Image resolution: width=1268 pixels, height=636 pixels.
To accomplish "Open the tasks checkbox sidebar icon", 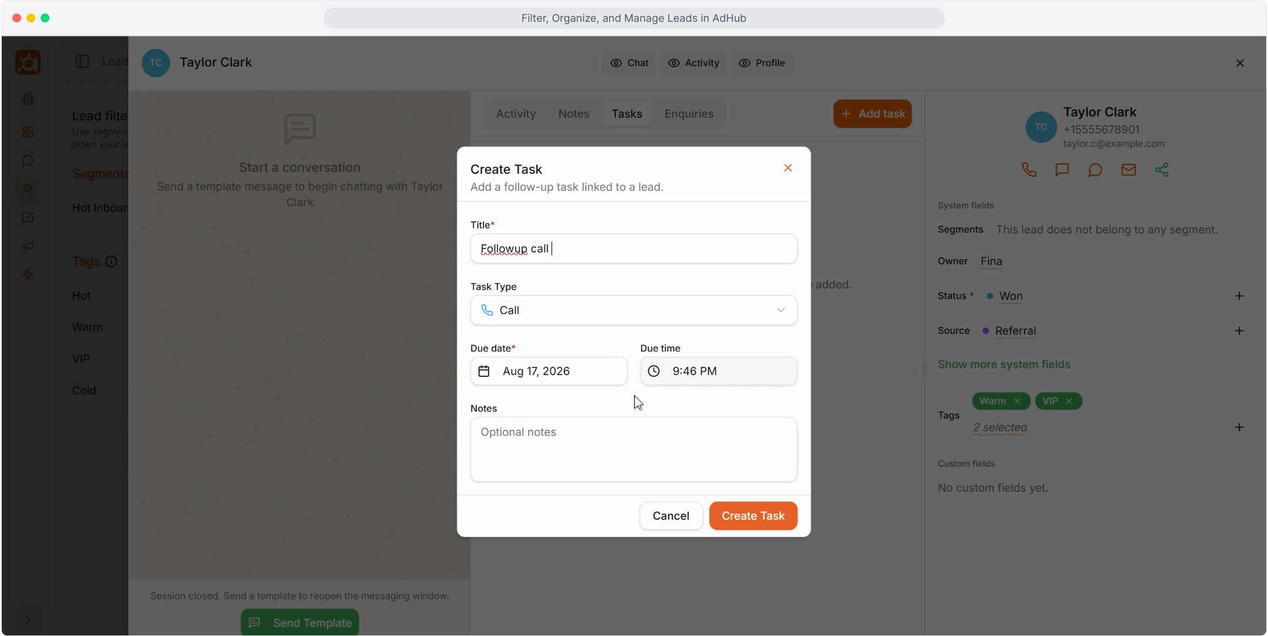I will tap(28, 217).
